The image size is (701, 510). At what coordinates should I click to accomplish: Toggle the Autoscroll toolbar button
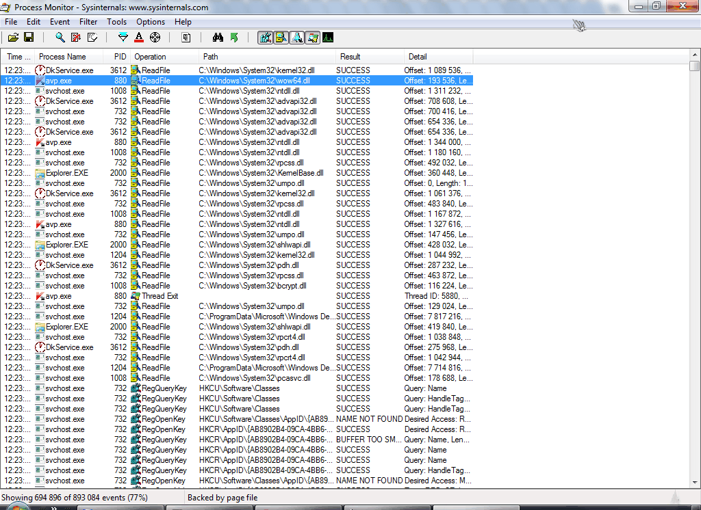tap(76, 38)
